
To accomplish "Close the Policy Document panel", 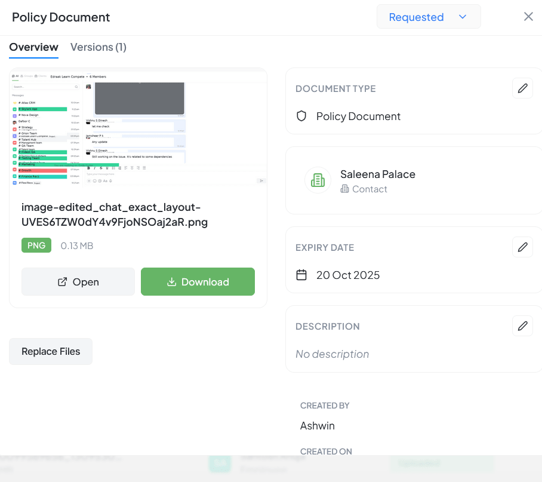I will click(x=528, y=17).
